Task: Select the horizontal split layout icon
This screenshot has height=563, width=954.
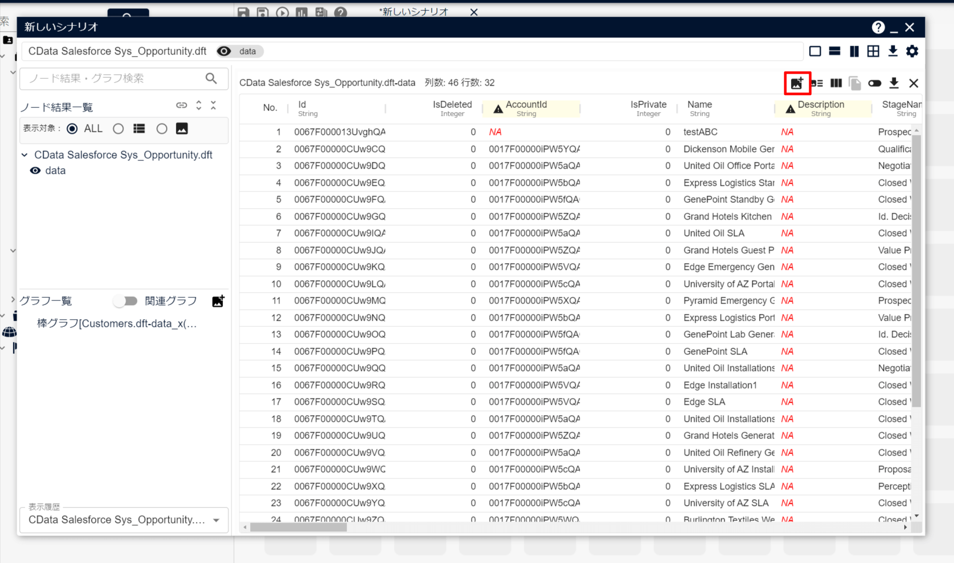Action: tap(835, 51)
